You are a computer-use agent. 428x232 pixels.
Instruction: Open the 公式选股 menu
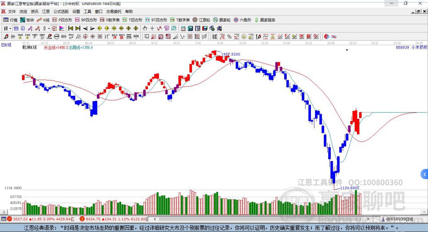pyautogui.click(x=61, y=11)
